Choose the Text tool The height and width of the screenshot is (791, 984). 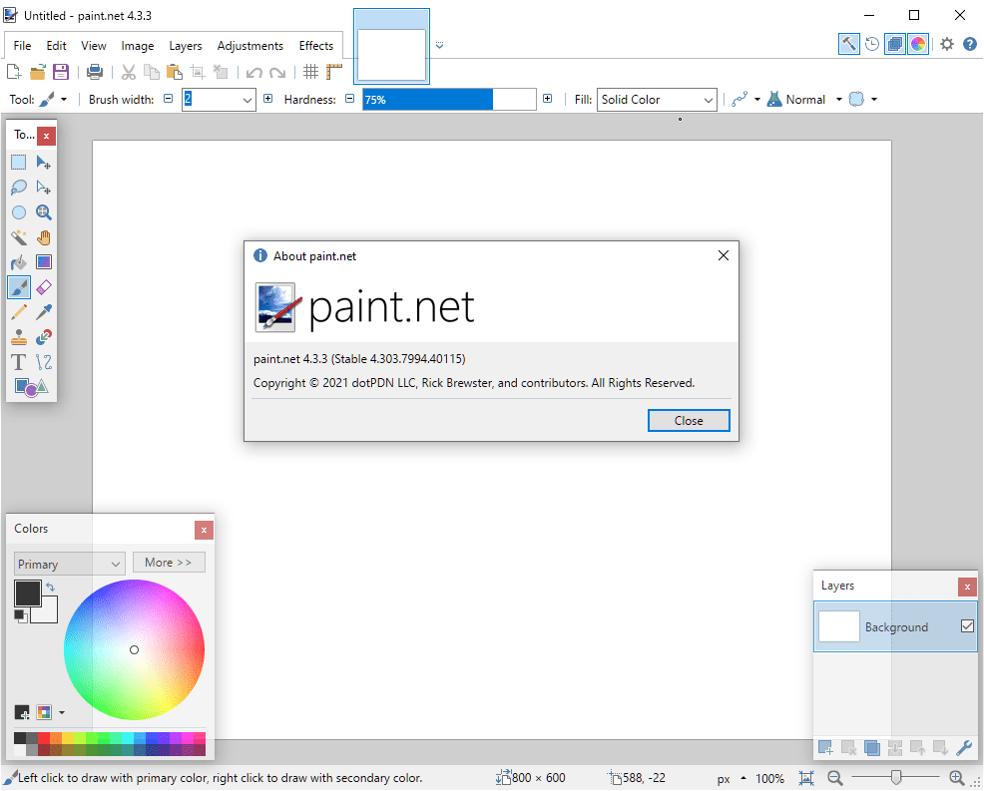click(17, 361)
